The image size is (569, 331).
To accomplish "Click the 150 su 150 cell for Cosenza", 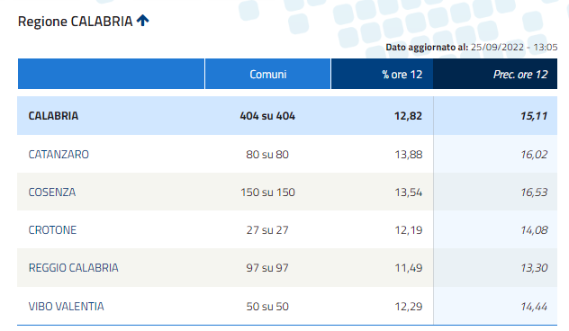I will [x=267, y=192].
